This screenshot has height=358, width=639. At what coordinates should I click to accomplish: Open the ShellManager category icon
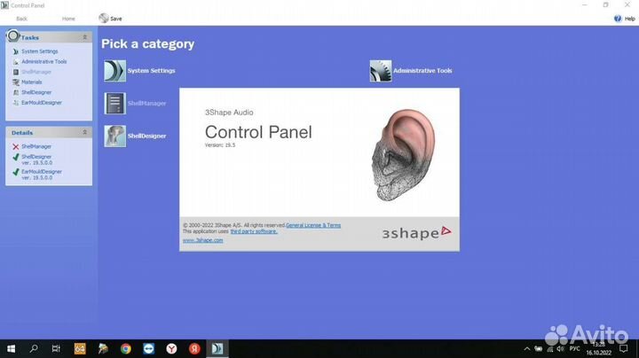click(x=114, y=104)
